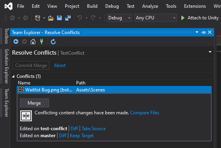Click the green Attach to Unity play icon

(183, 18)
